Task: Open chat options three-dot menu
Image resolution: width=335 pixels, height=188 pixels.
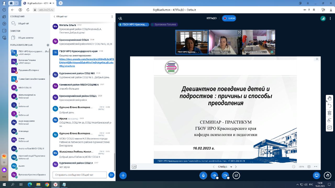Action: [x=112, y=16]
